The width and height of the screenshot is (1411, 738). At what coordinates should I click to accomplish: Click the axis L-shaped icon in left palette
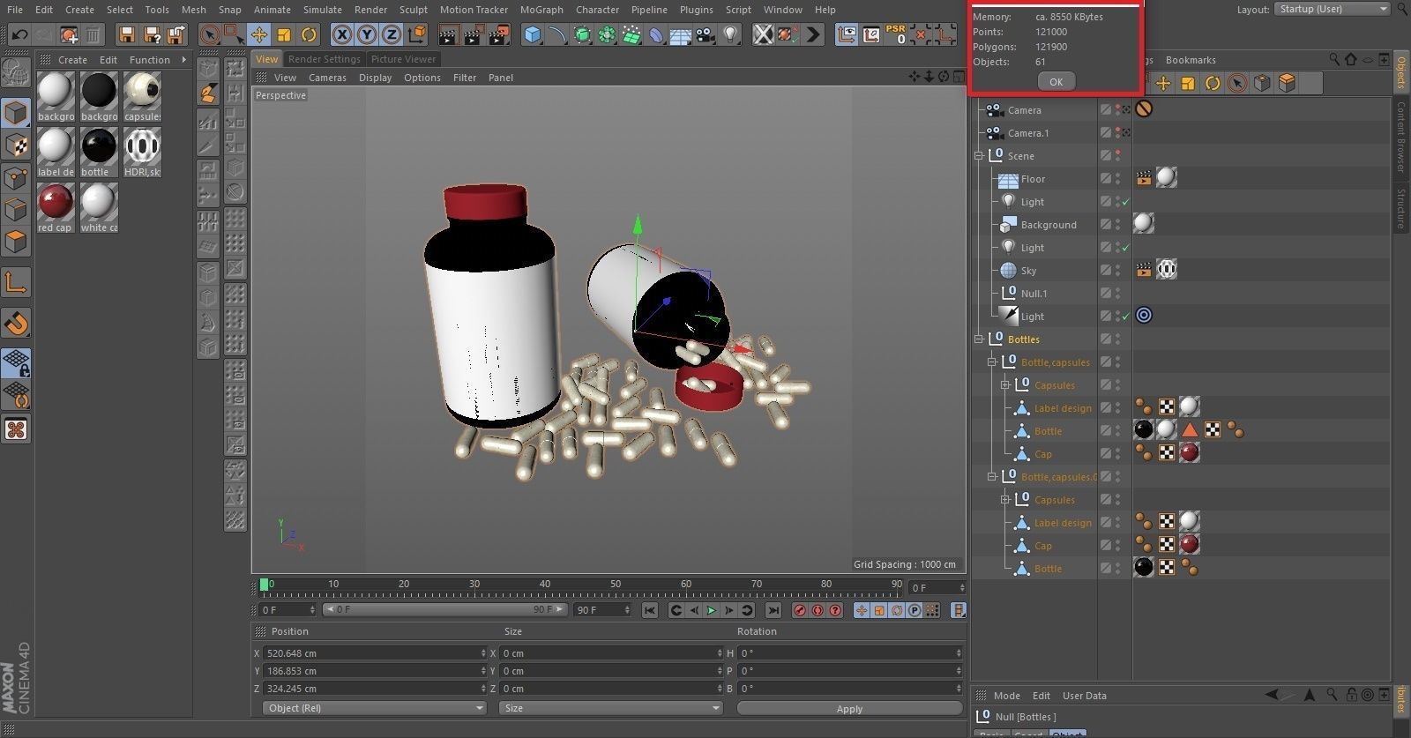(16, 282)
